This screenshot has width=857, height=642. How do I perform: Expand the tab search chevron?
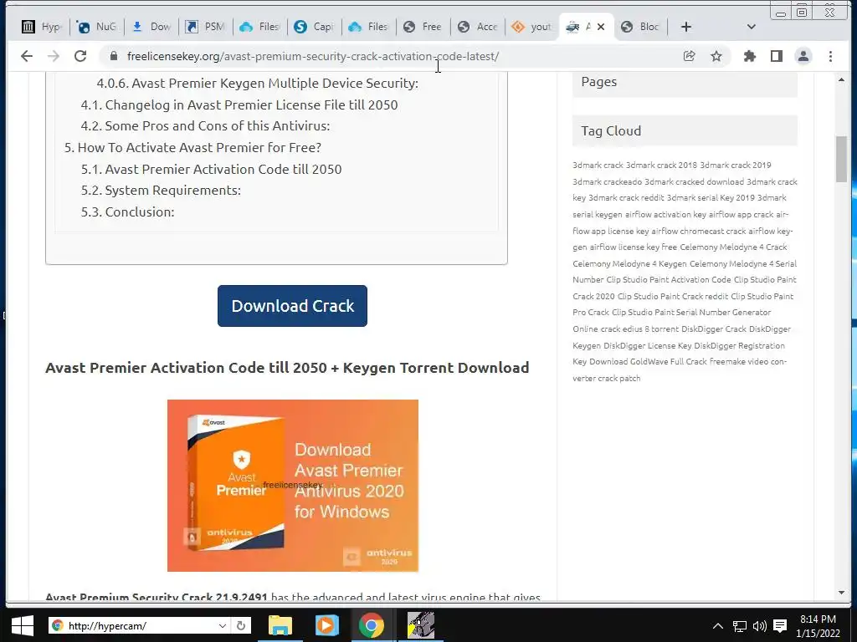[751, 27]
